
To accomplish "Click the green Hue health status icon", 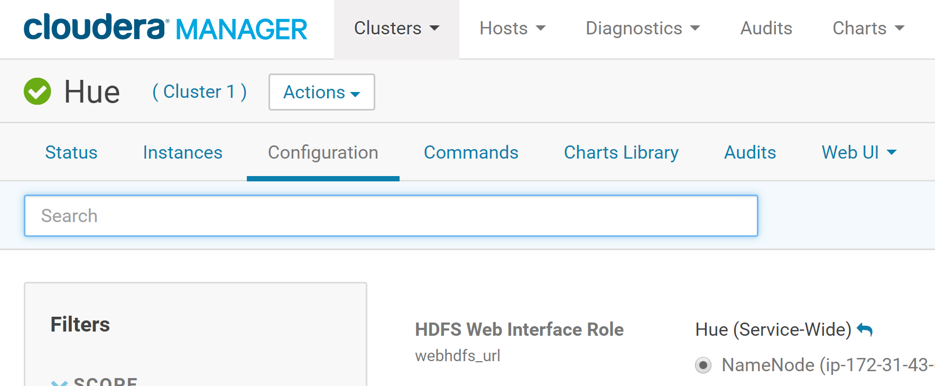I will (38, 91).
